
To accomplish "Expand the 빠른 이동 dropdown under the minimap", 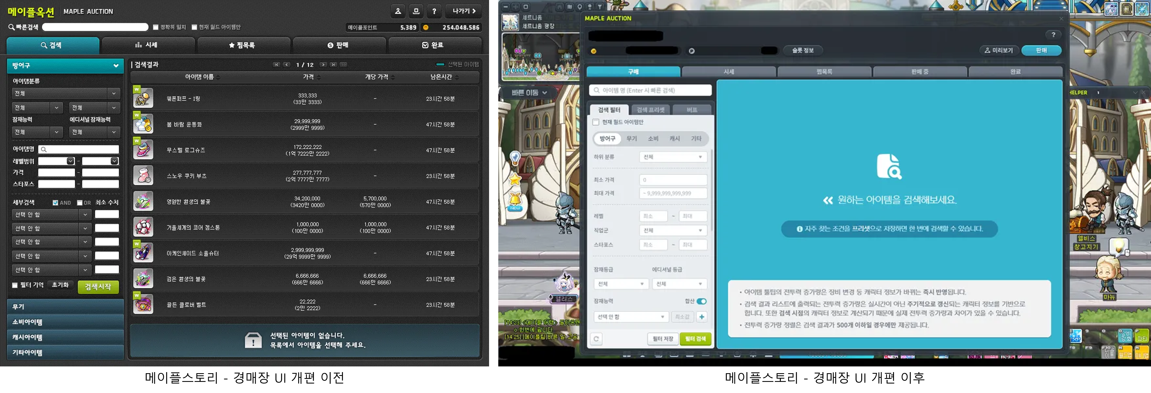I will [x=529, y=93].
